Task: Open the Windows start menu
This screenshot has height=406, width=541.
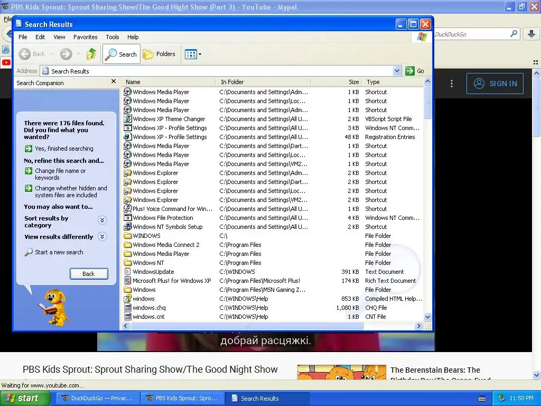Action: 25,398
